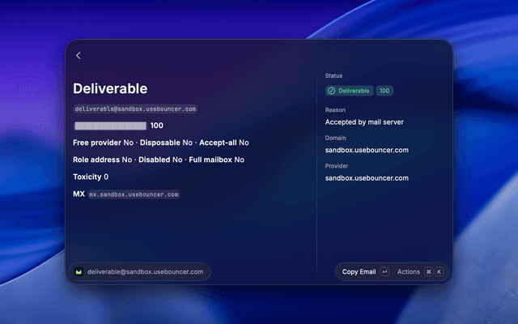The image size is (518, 324).
Task: Click the Return key icon beside Copy Email
Action: point(384,272)
